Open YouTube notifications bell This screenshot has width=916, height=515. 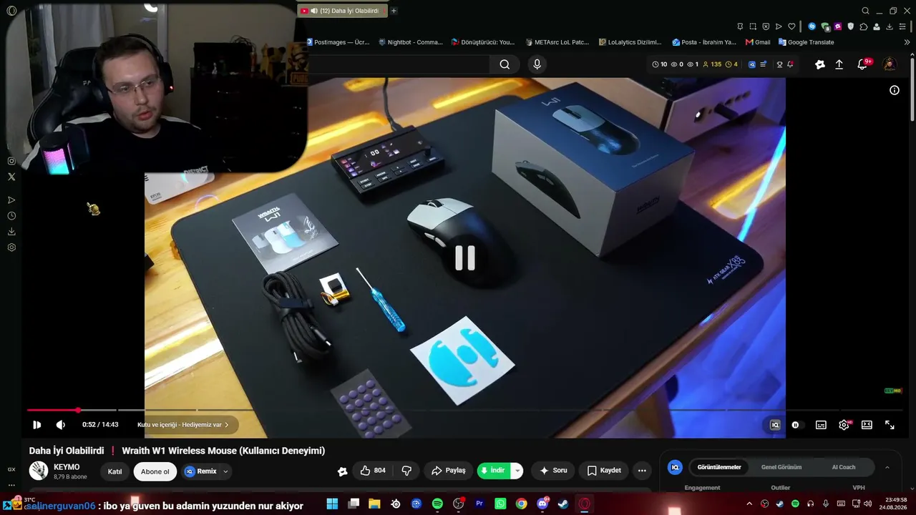tap(862, 64)
